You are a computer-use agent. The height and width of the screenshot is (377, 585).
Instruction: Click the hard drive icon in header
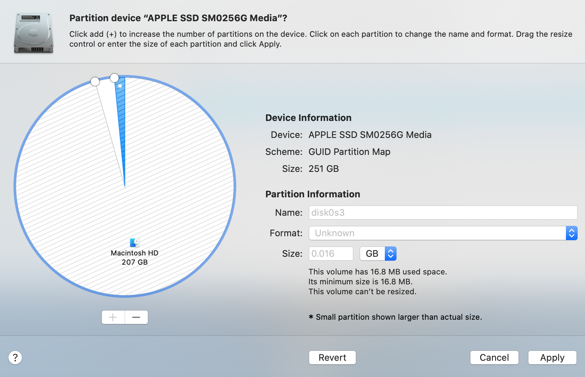[x=34, y=33]
